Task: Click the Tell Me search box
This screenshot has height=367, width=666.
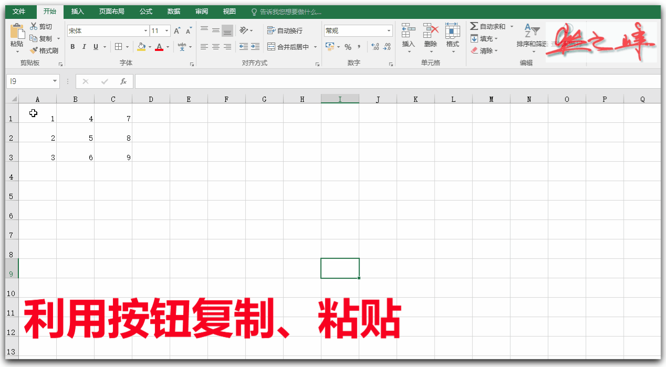Action: tap(286, 12)
